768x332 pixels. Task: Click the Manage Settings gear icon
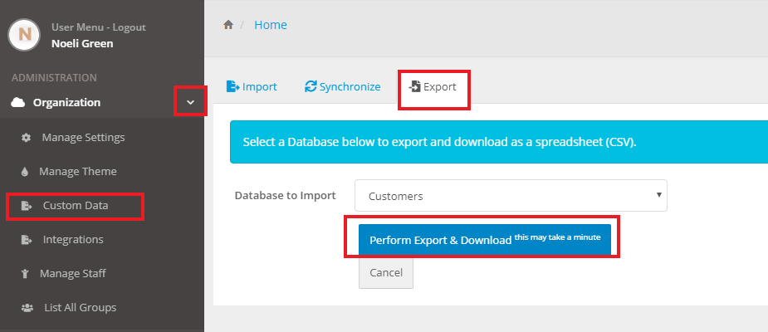pos(26,138)
